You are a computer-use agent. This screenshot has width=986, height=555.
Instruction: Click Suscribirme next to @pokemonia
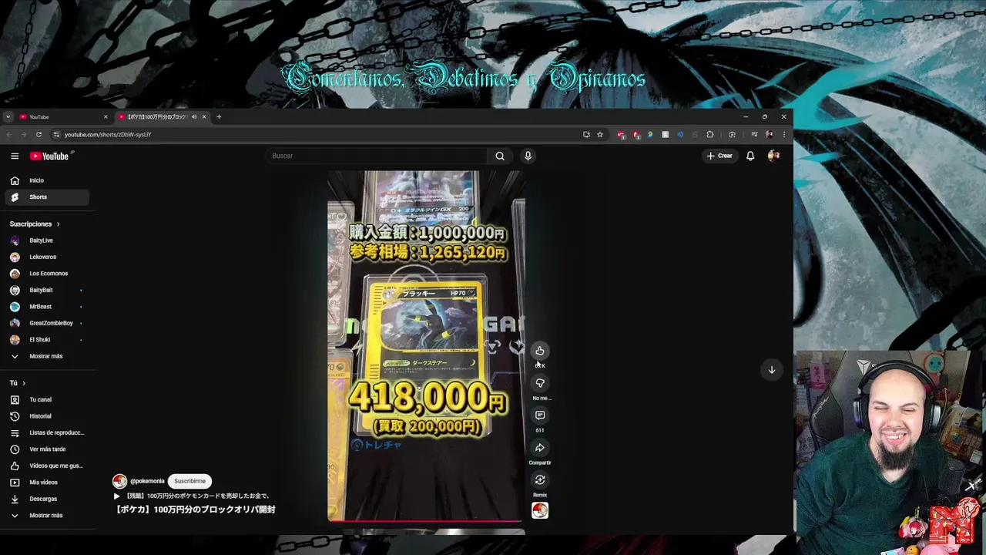[x=189, y=481]
